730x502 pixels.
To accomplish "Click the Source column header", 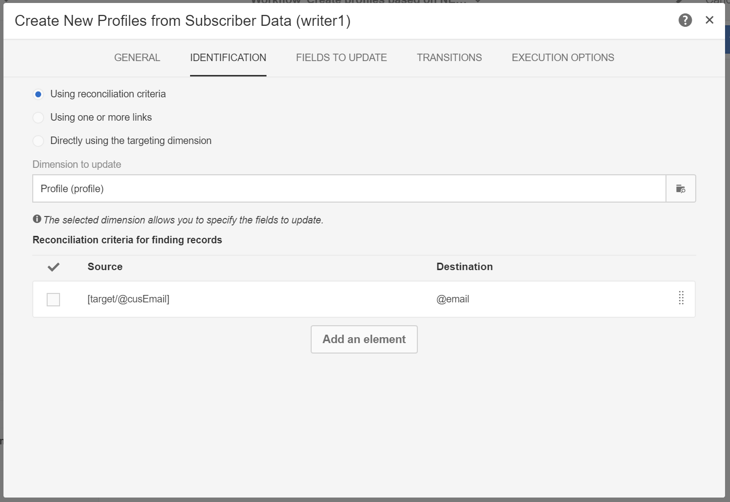I will (105, 267).
